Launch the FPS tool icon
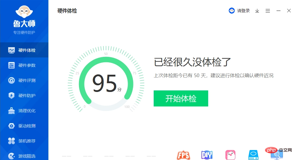Viewport: 295px width, 160px height. click(183, 155)
